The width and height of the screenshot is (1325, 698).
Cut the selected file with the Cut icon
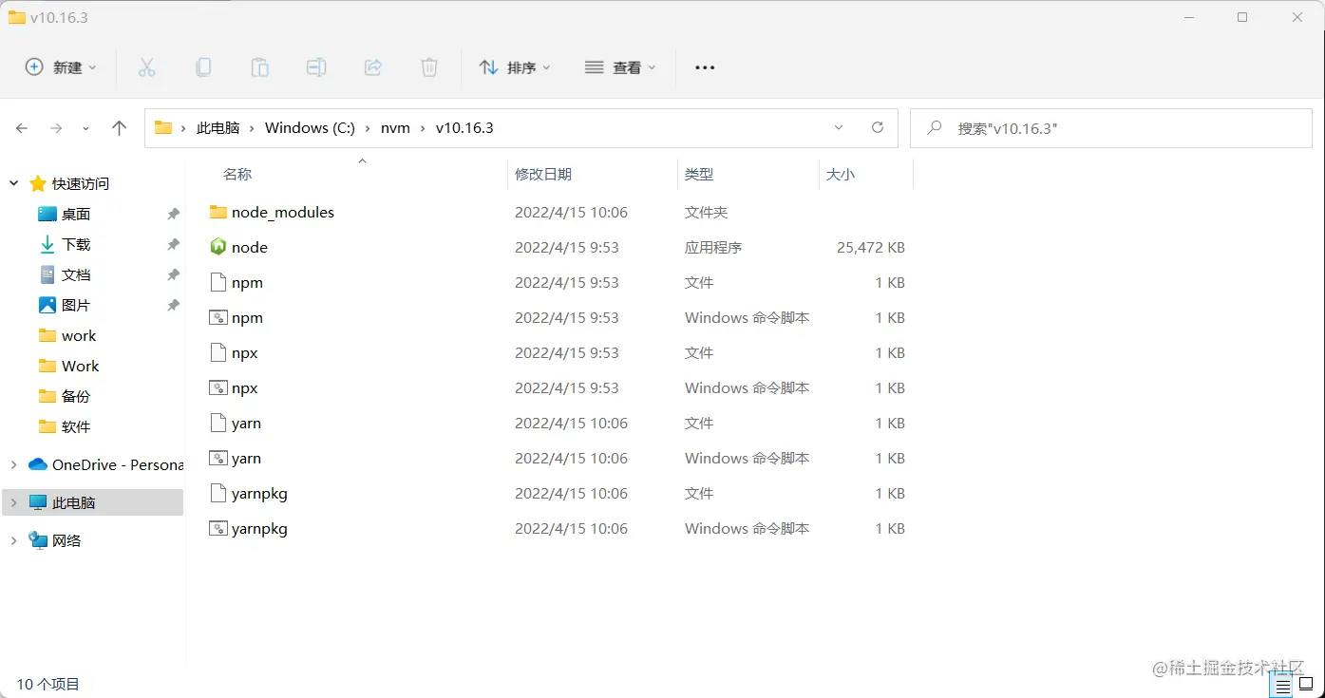147,66
